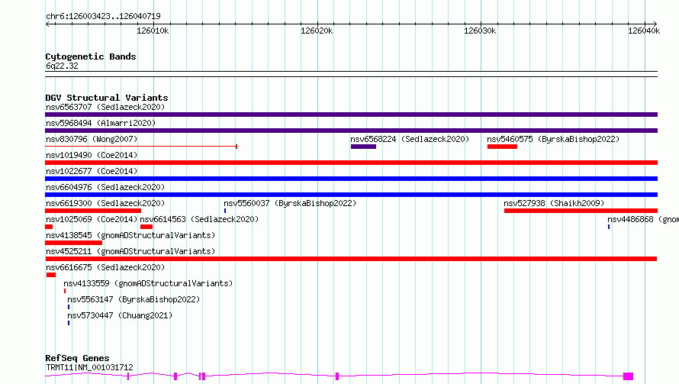Viewport: 679px width, 384px height.
Task: Click the red bar under nsv4525211
Action: pos(351,259)
